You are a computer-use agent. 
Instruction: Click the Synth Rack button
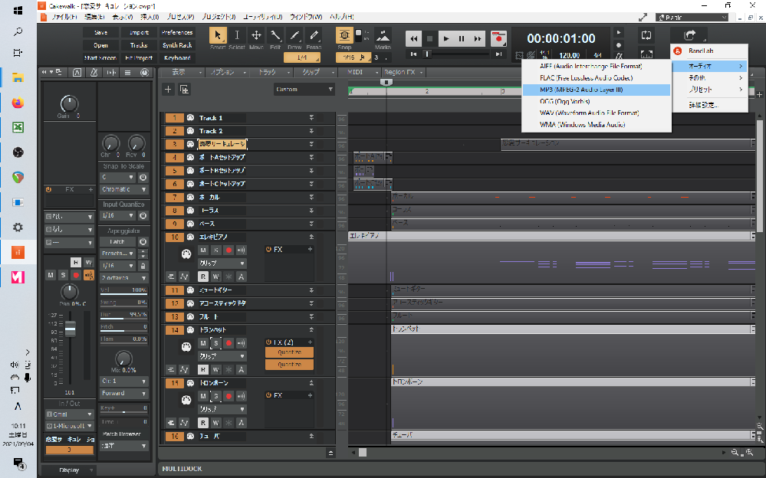coord(177,45)
